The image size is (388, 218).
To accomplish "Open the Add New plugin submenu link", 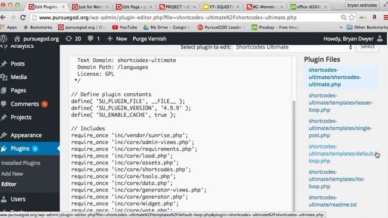I will coord(12,174).
